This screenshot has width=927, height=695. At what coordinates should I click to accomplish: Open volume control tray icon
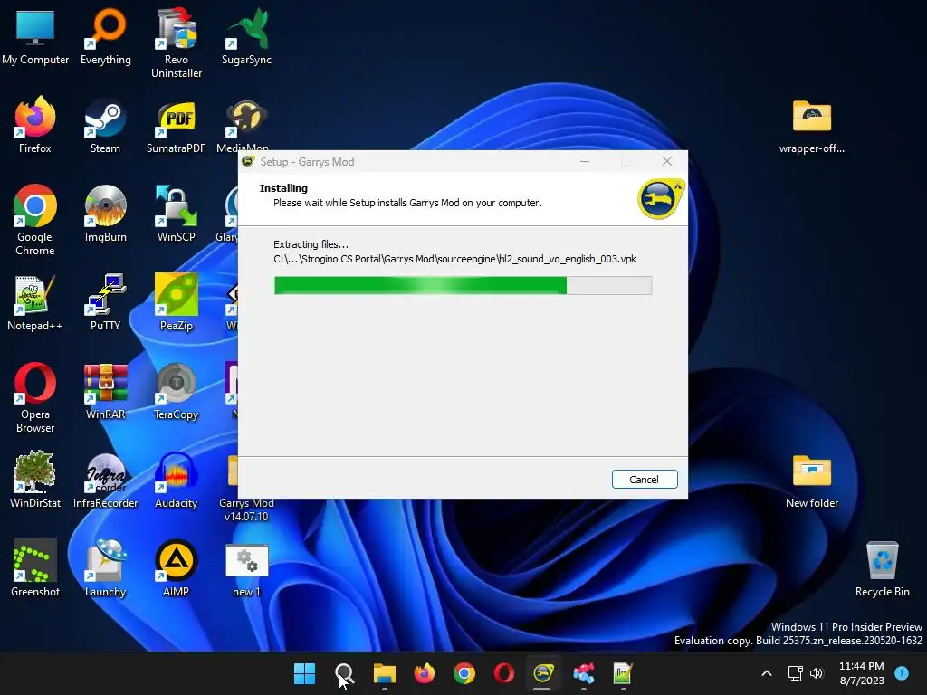[x=817, y=673]
